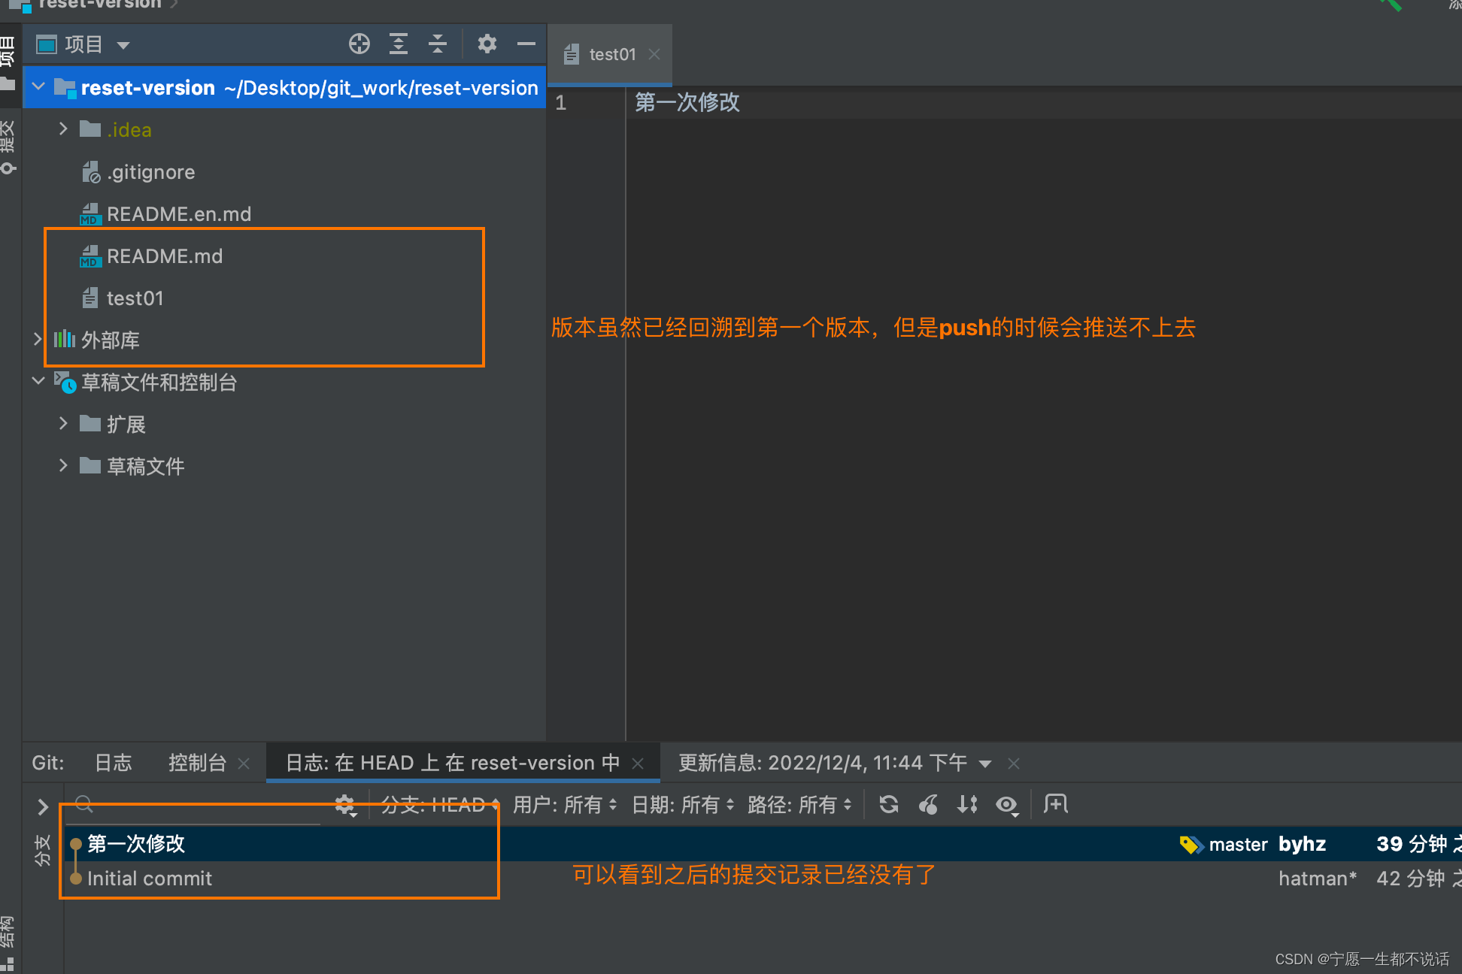Close the 更新信息 tab
The height and width of the screenshot is (974, 1462).
click(1014, 764)
